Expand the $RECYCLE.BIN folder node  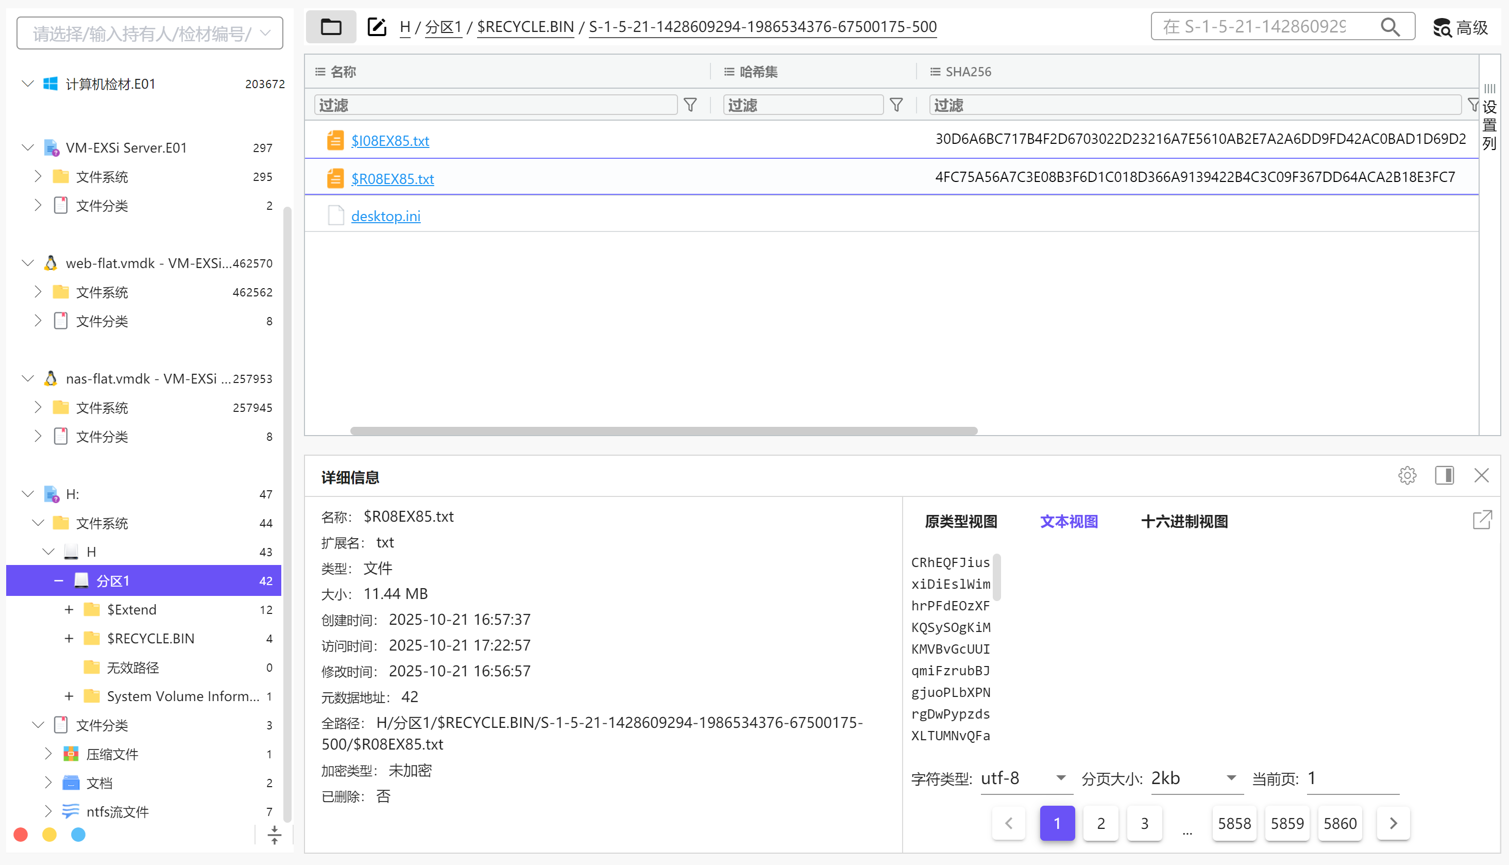click(69, 638)
